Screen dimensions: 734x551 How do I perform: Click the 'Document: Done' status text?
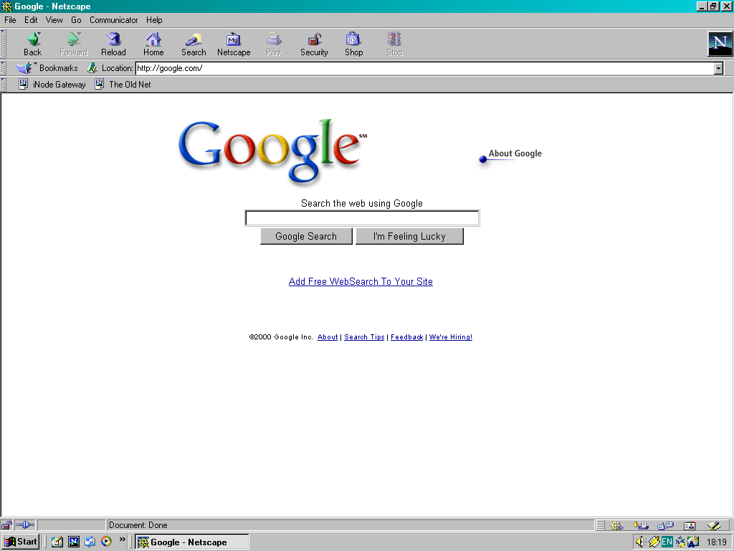click(x=138, y=525)
